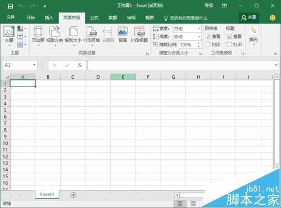281x208 pixels.
Task: Open Print Titles (打印标题) dialog
Action: (139, 35)
